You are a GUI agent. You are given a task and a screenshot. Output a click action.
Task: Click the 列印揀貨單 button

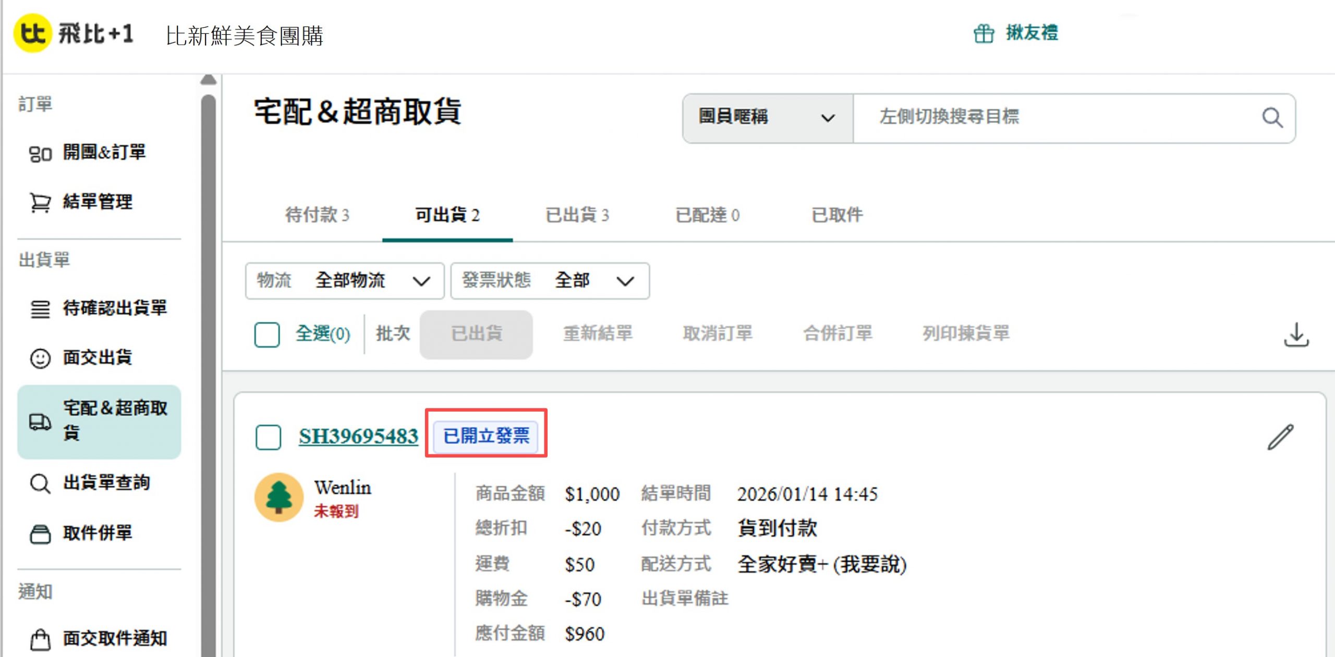coord(966,333)
